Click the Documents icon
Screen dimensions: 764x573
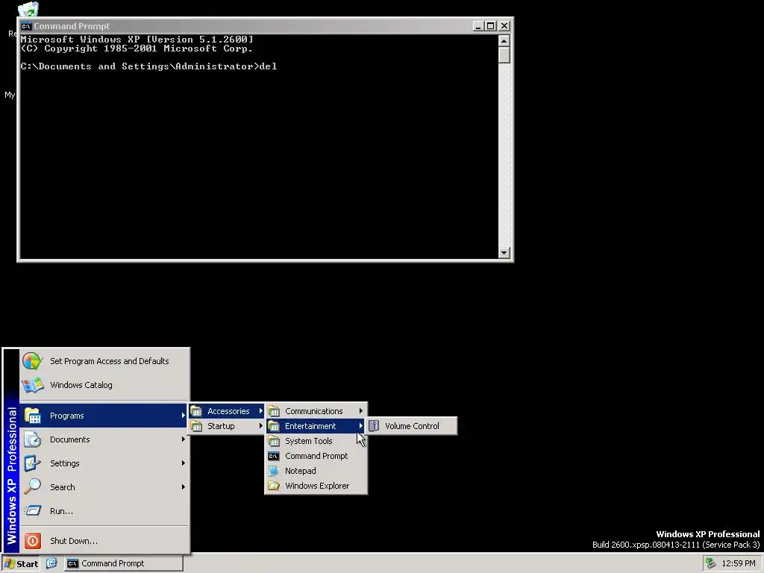pyautogui.click(x=32, y=439)
